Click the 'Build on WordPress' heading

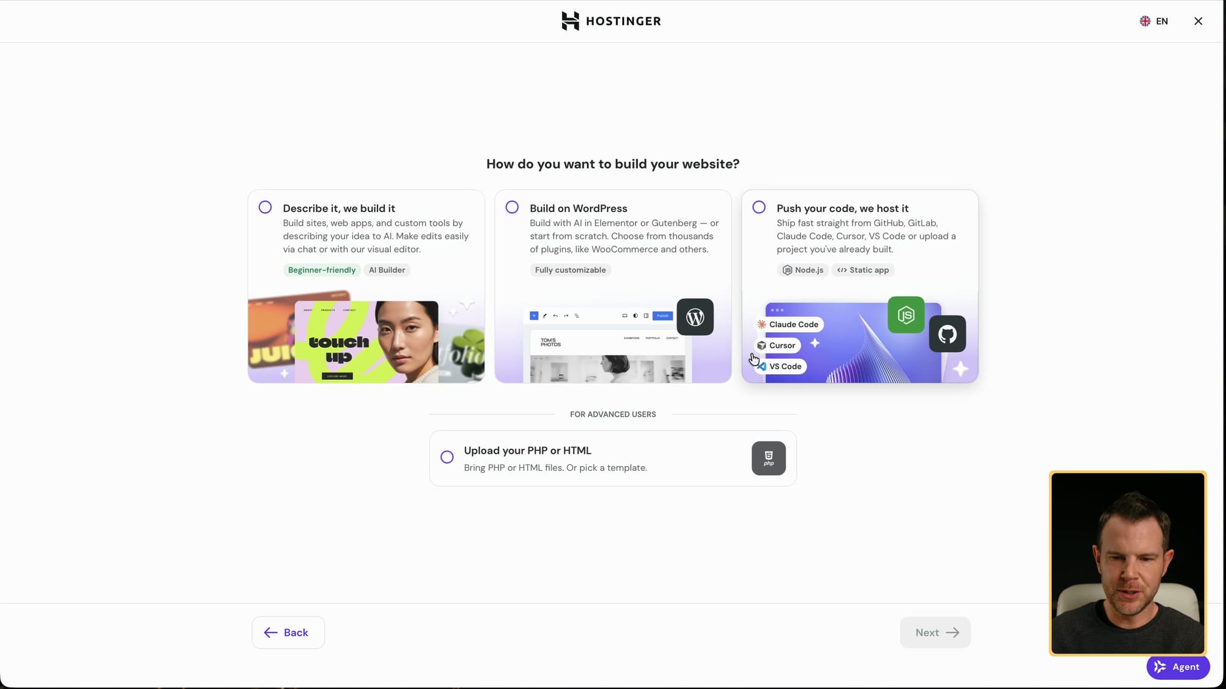click(x=578, y=208)
